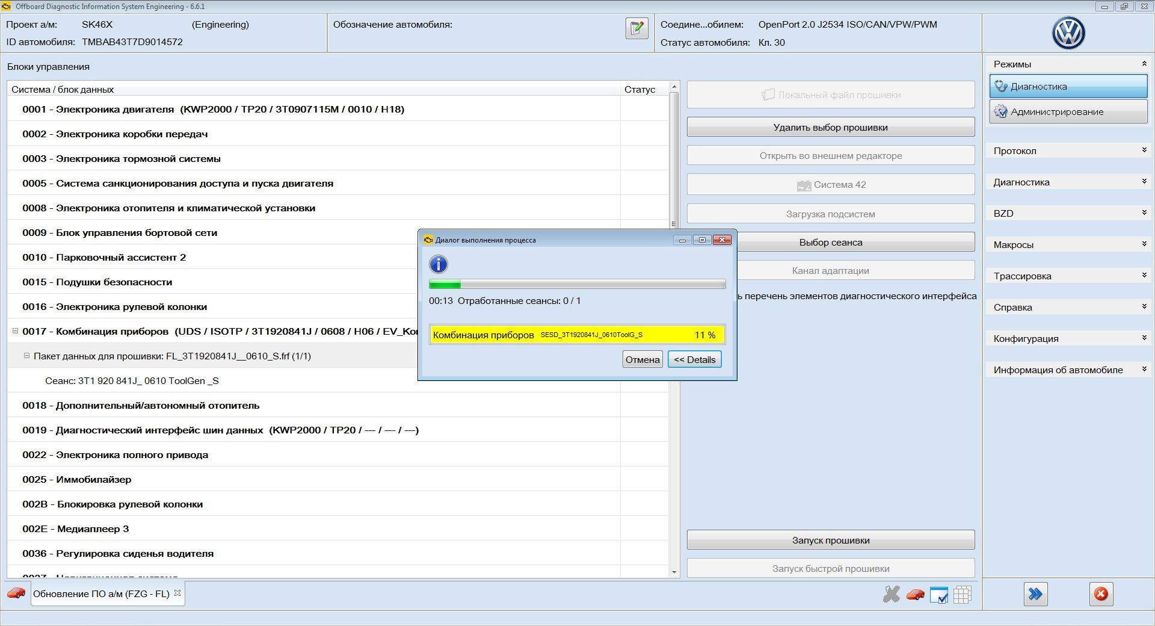Select 0016 - Электроника рулевой колонки row
1155x626 pixels.
pyautogui.click(x=213, y=306)
